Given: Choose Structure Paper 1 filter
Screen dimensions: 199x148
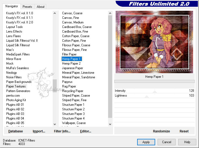Looking at the screenshot, I should (x=73, y=105).
